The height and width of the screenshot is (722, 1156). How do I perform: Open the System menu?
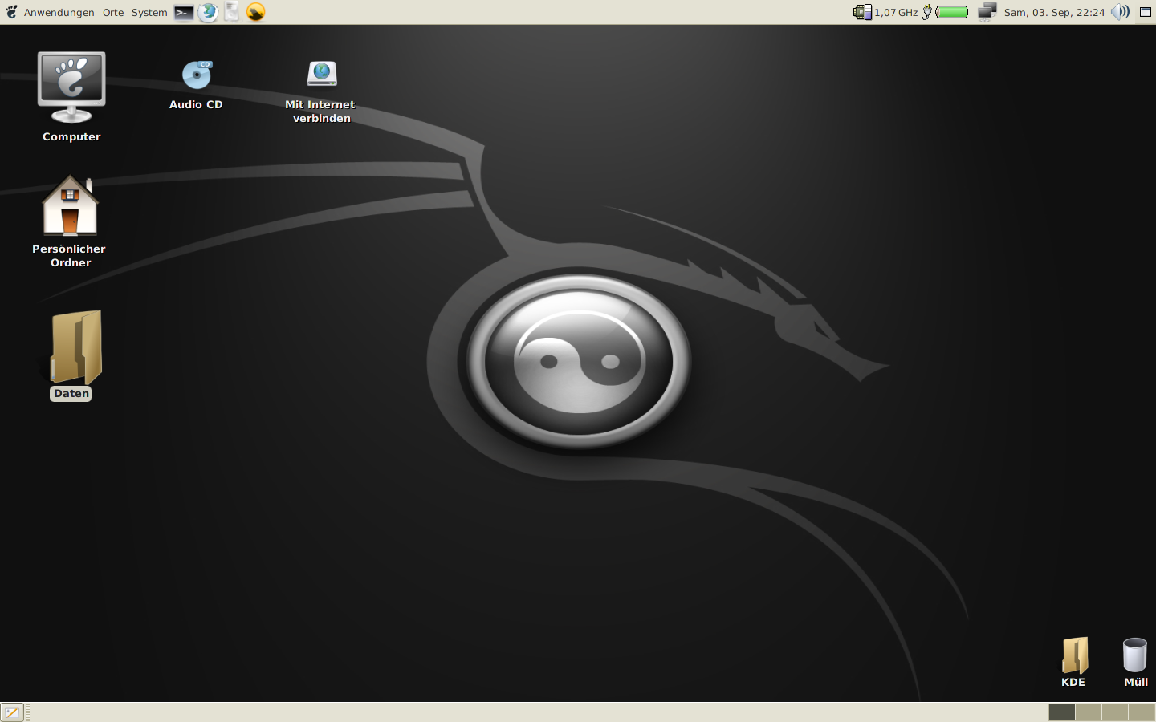[x=149, y=12]
